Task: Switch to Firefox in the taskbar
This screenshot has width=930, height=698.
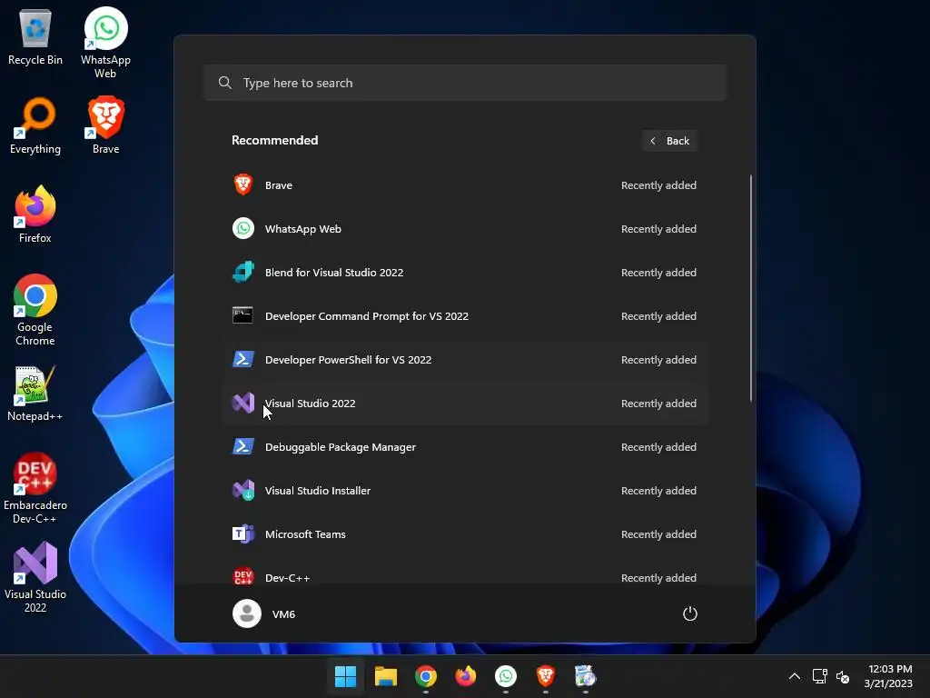Action: (x=466, y=676)
